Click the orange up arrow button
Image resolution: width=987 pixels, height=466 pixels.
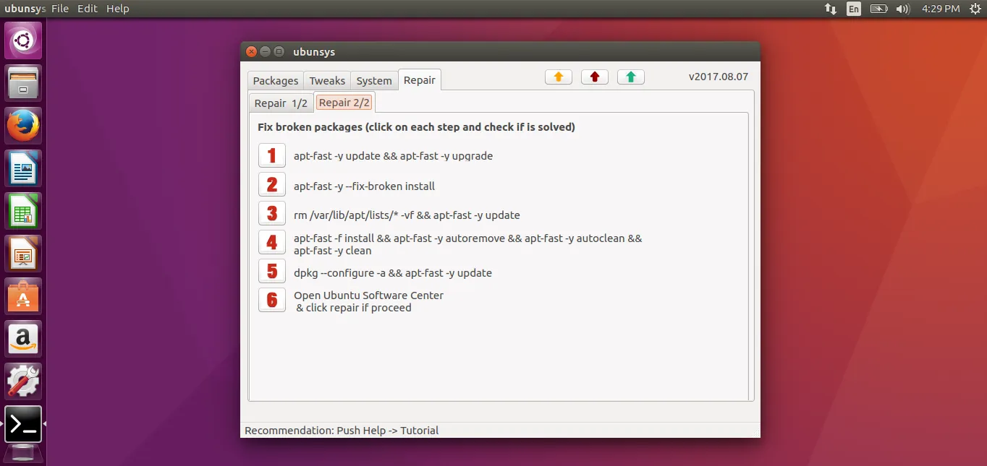[558, 77]
